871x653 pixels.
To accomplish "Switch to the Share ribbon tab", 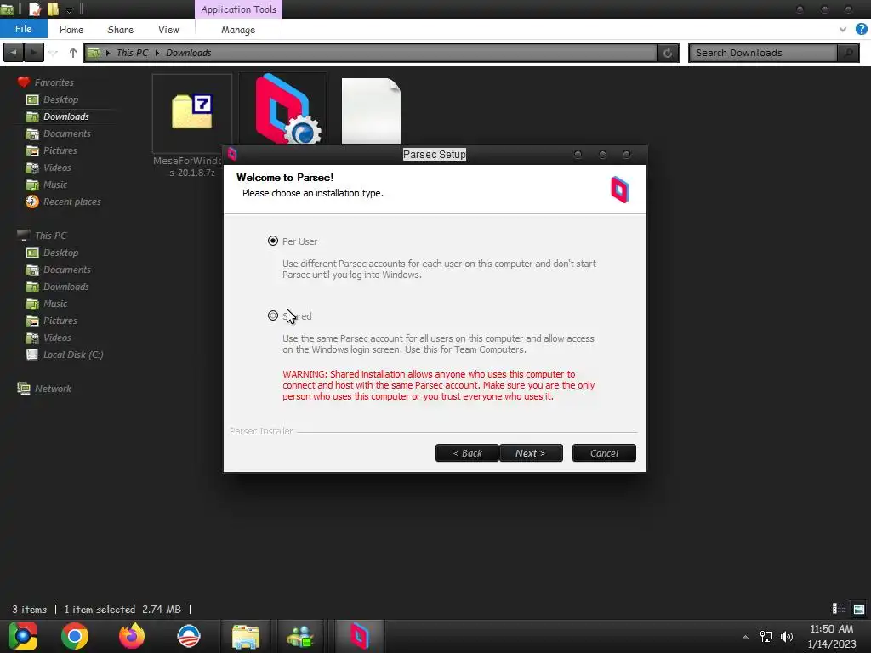I will click(x=121, y=30).
